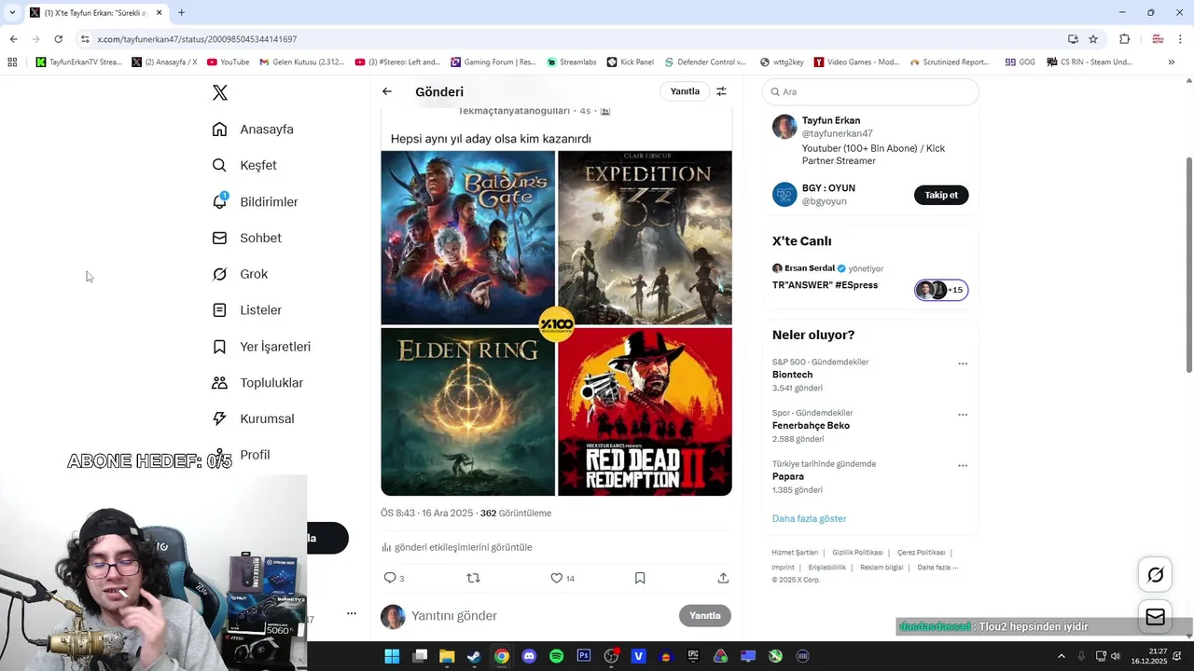
Task: Open Hizmet Şartları link
Action: (795, 553)
